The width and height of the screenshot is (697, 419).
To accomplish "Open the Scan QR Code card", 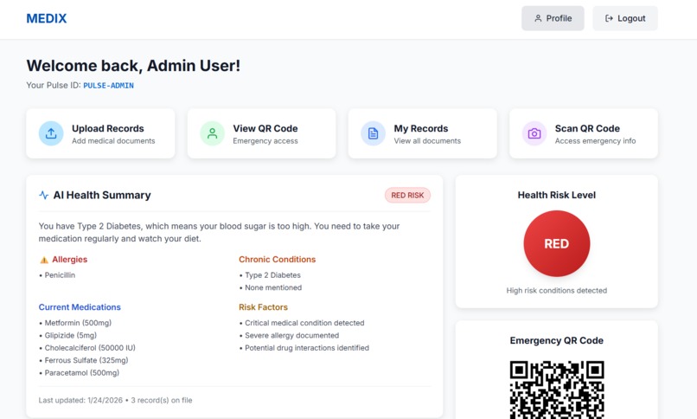I will coord(584,133).
